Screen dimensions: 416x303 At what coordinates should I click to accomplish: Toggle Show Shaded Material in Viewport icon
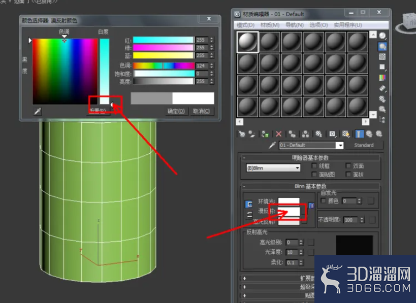pos(346,134)
